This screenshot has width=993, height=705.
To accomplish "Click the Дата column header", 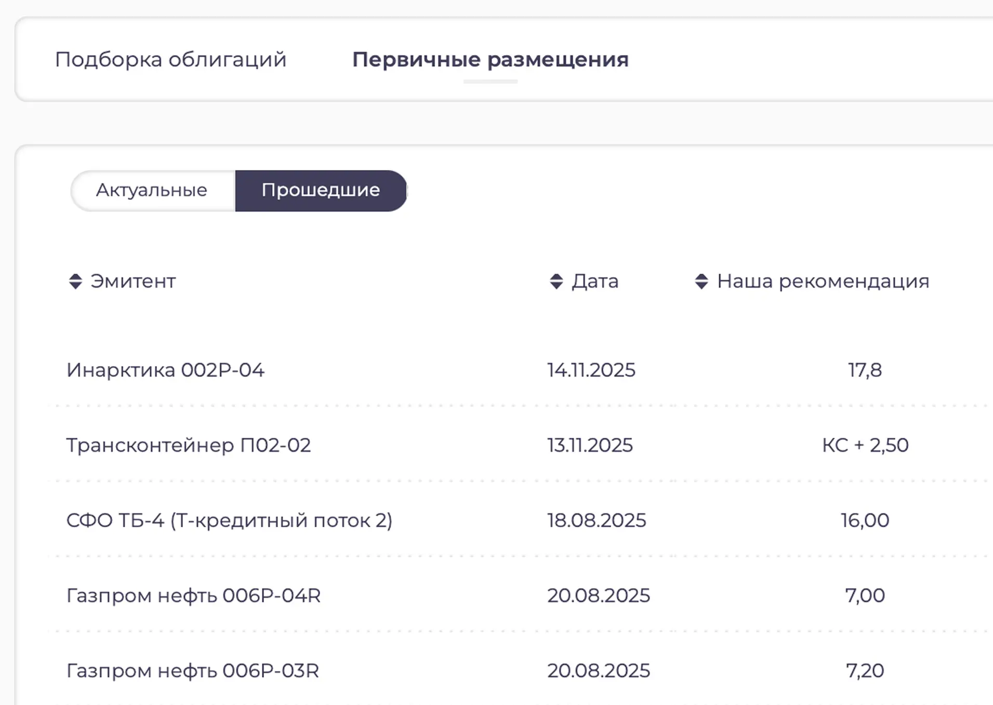I will pyautogui.click(x=594, y=281).
